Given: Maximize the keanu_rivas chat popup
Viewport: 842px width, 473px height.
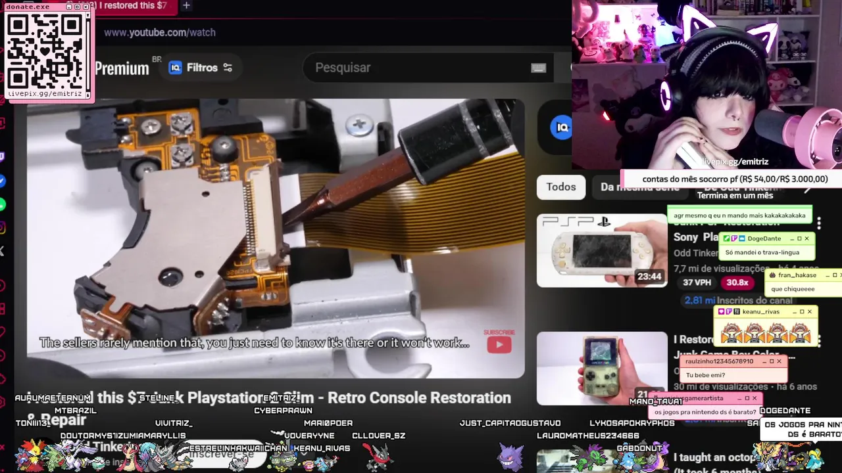Looking at the screenshot, I should 802,311.
